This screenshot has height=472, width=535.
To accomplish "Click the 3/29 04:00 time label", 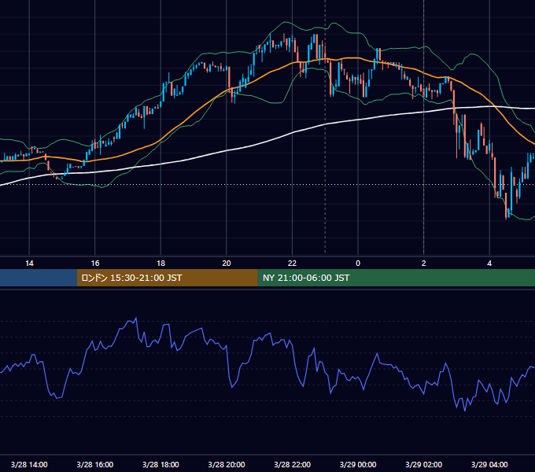I will [489, 464].
